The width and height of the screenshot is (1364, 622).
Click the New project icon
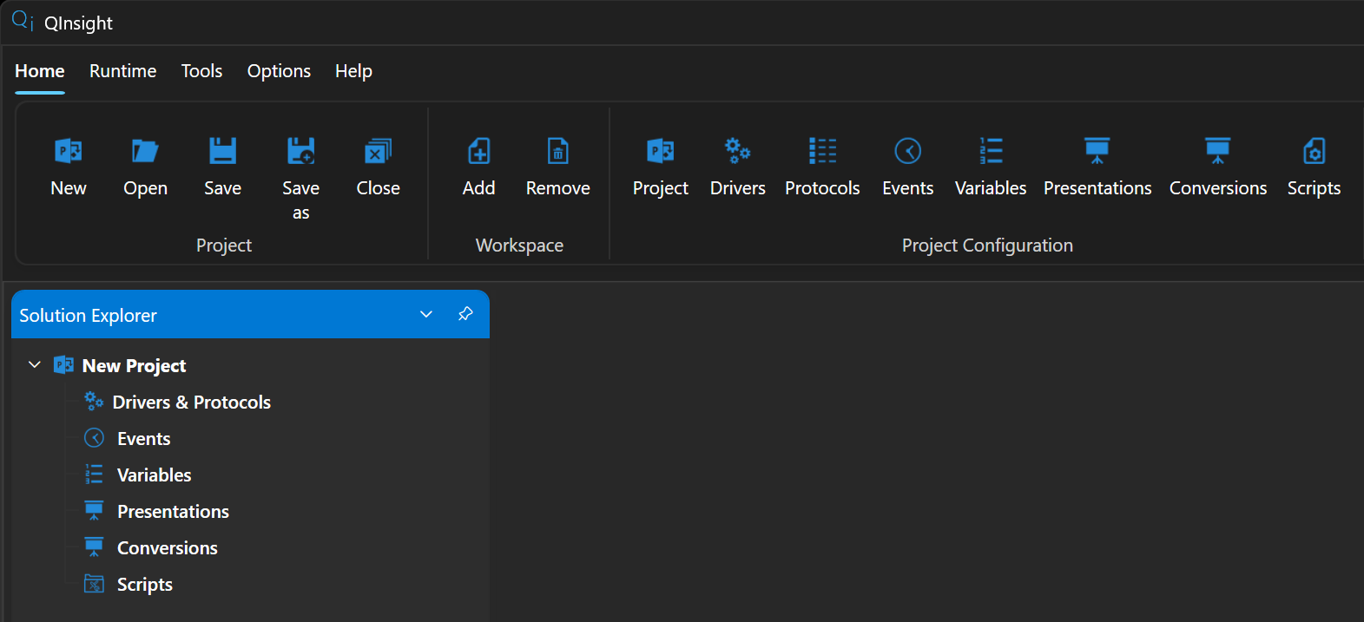click(69, 152)
